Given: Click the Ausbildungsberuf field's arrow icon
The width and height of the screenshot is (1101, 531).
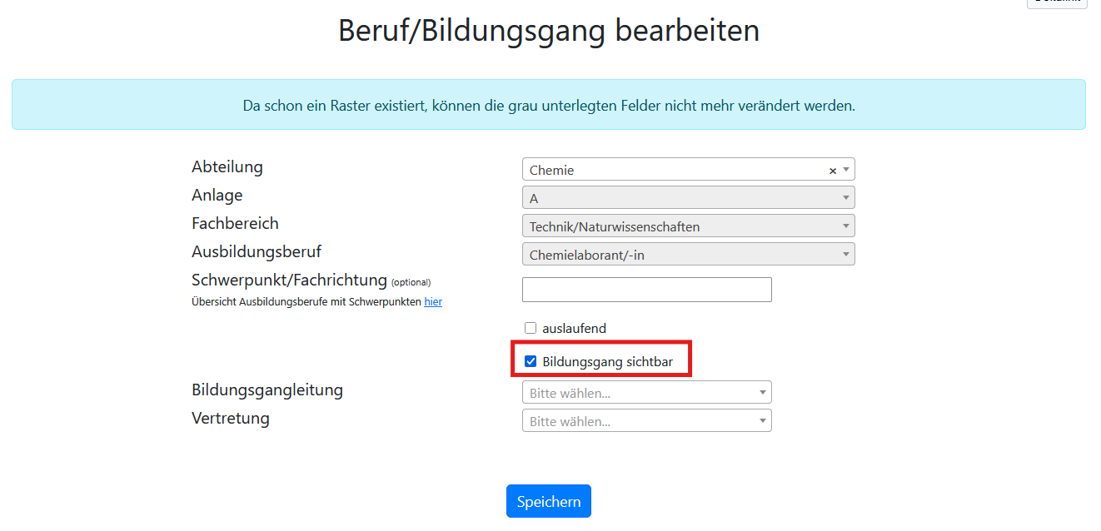Looking at the screenshot, I should (846, 255).
